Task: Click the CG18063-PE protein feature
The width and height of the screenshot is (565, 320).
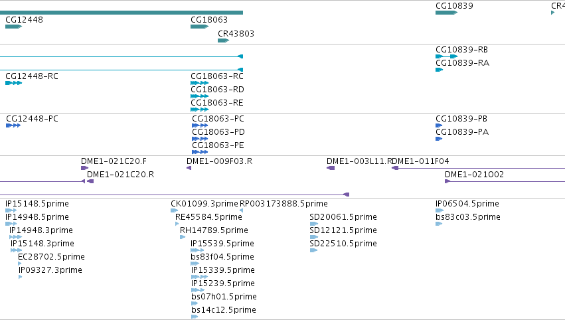Action: click(x=200, y=152)
